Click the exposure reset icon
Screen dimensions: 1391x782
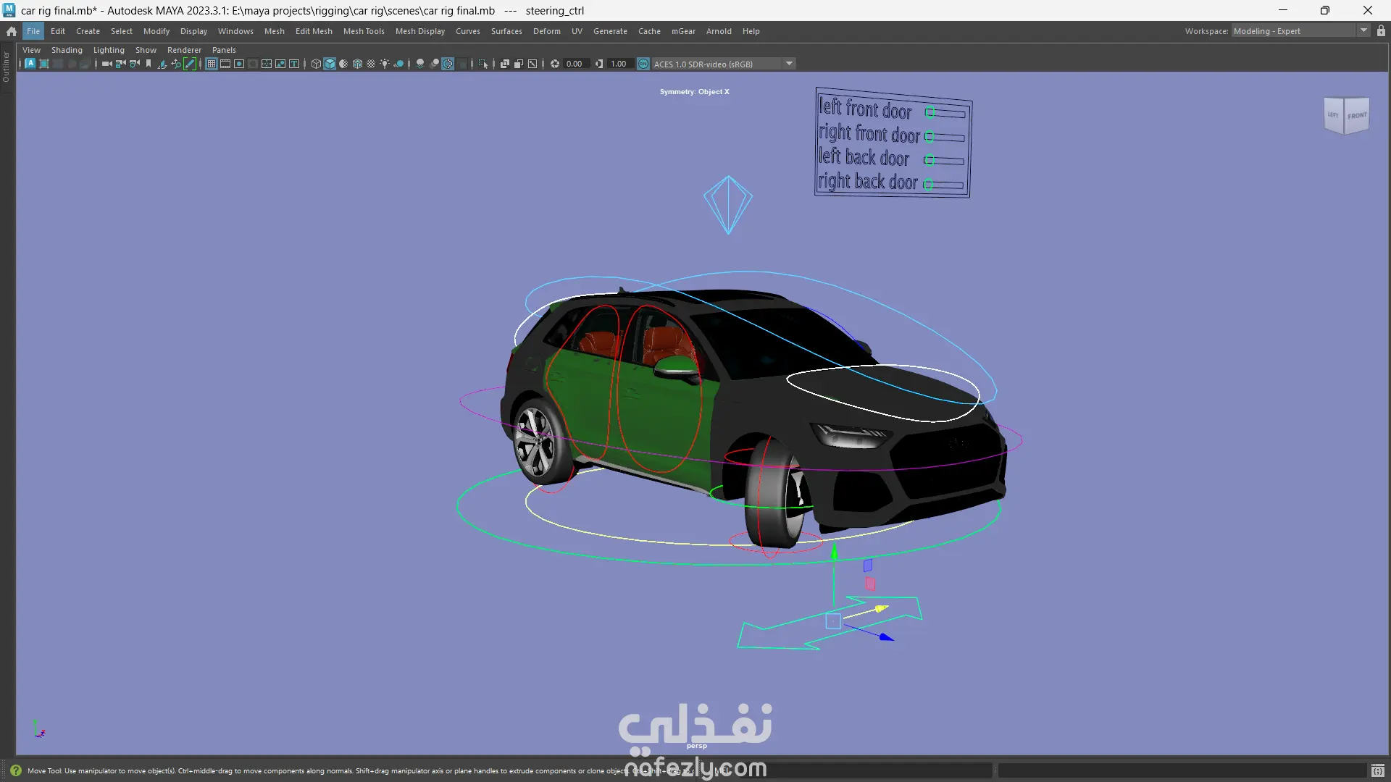pos(555,64)
